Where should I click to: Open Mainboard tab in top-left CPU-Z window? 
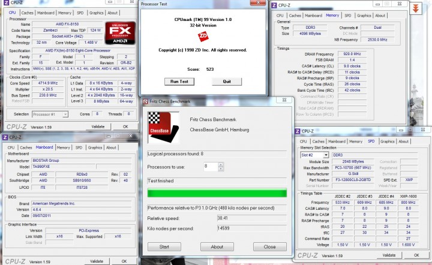46,13
